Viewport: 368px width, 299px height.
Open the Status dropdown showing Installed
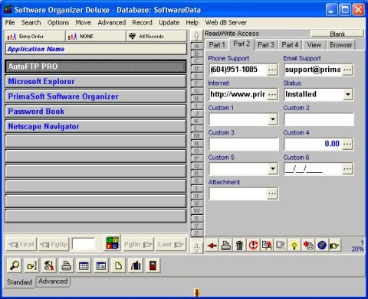347,95
